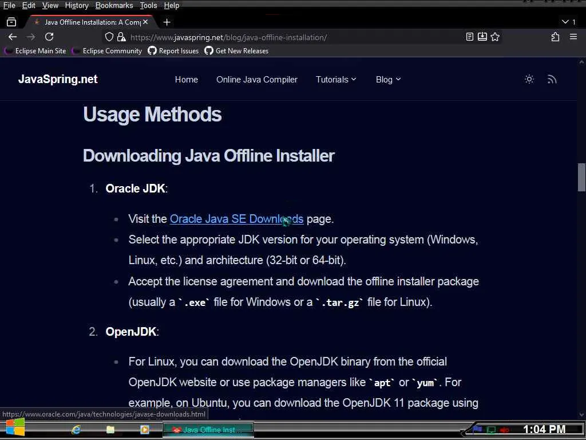
Task: Follow the Oracle Java SE Downloads link
Action: (236, 219)
